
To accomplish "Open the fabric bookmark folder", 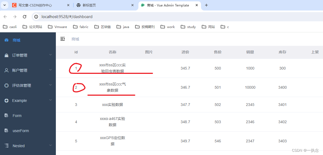I will tap(81, 27).
